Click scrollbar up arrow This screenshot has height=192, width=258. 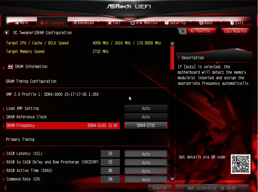(x=172, y=44)
